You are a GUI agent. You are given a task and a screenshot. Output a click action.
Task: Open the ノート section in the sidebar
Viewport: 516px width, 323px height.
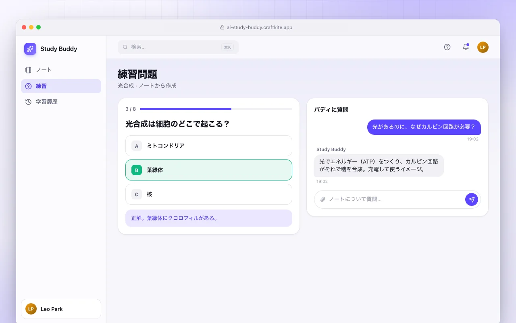[x=61, y=70]
